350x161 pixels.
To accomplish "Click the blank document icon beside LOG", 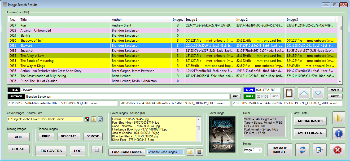I will [x=97, y=150].
